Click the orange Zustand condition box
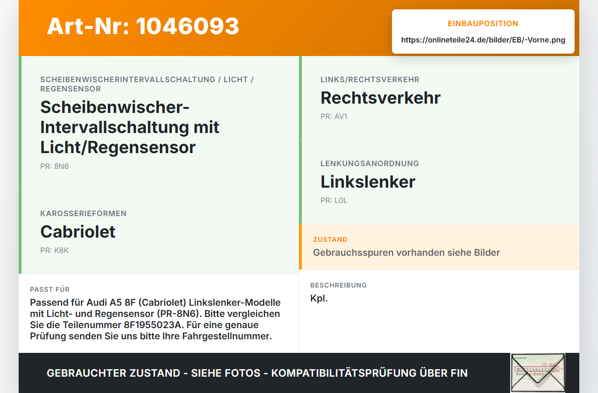This screenshot has width=598, height=393. coord(439,247)
